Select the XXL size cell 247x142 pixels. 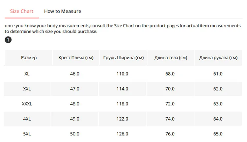coord(27,89)
